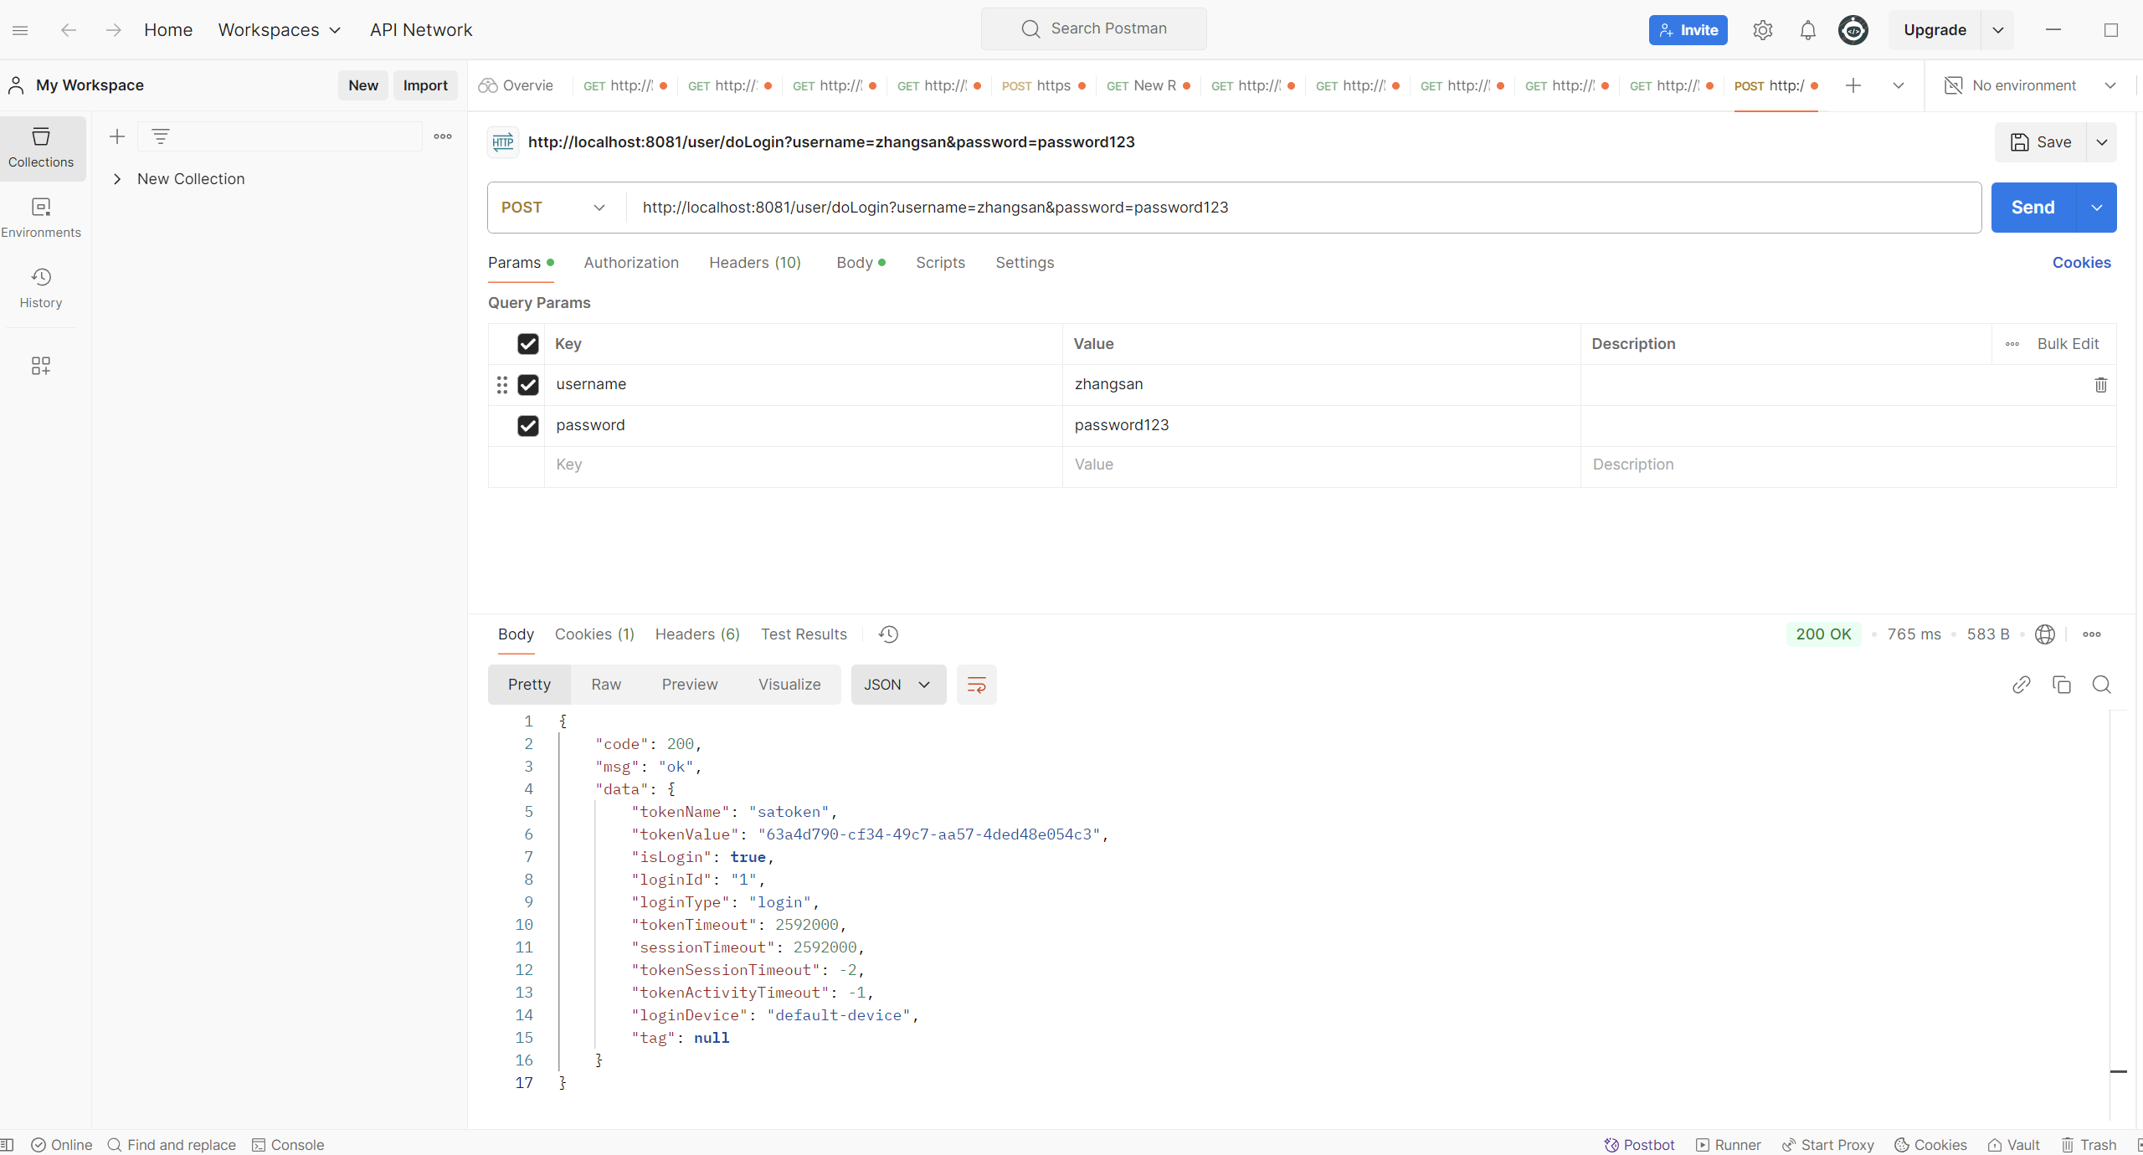This screenshot has width=2143, height=1155.
Task: Open Postman settings gear
Action: coord(1763,29)
